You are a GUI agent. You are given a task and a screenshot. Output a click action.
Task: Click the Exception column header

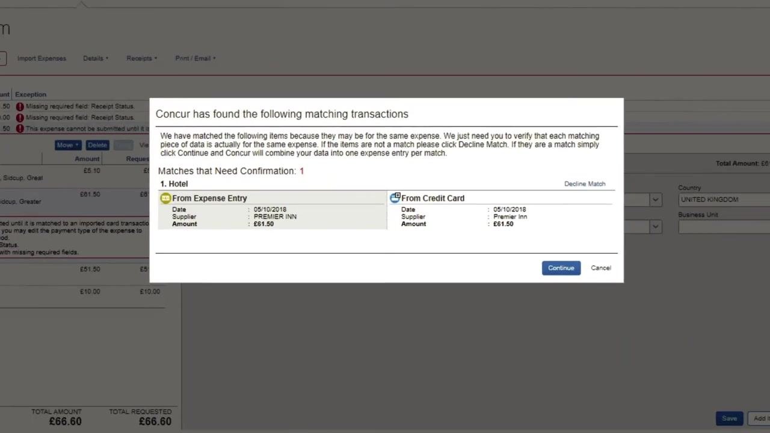point(31,94)
